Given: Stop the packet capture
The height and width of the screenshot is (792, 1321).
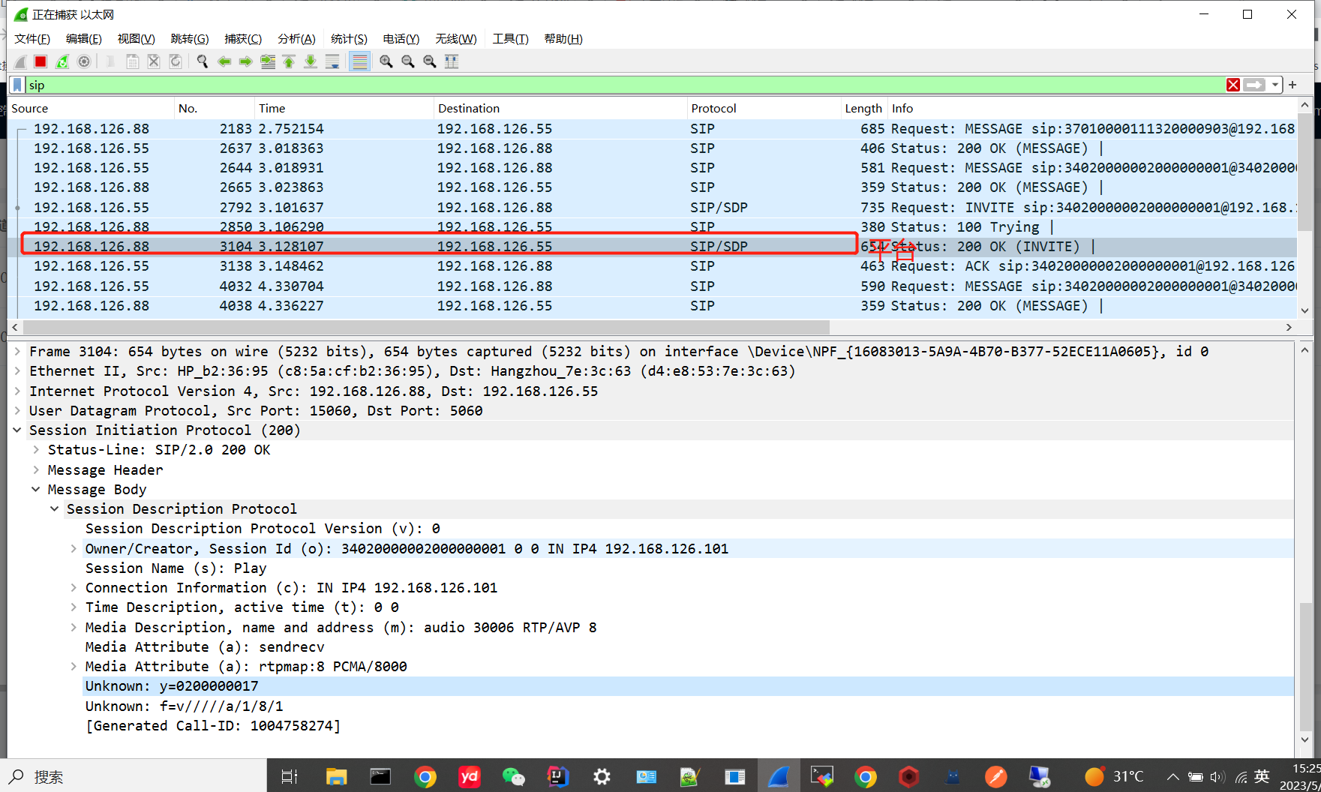Looking at the screenshot, I should pyautogui.click(x=40, y=61).
